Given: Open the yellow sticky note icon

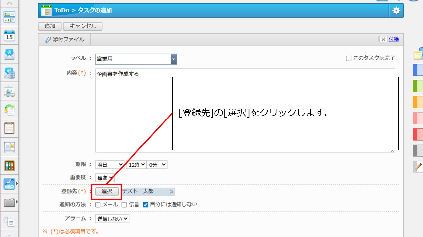Looking at the screenshot, I should click(418, 54).
